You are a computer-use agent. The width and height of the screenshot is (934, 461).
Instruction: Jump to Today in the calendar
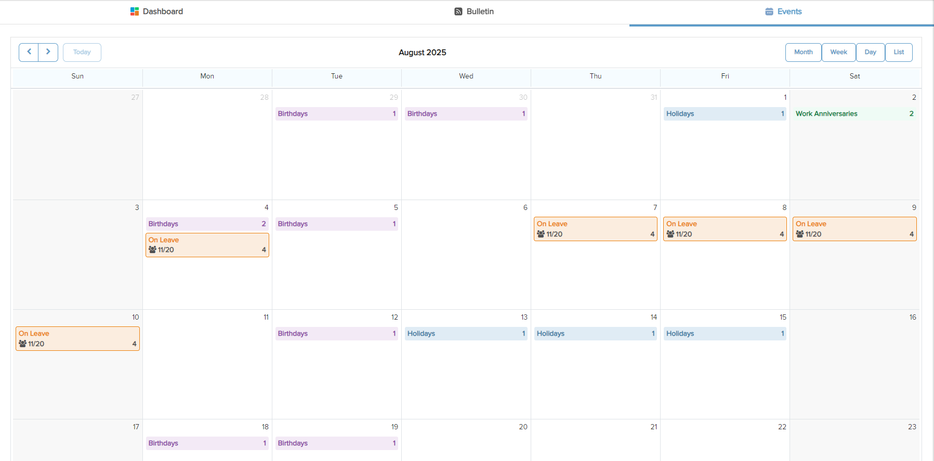[82, 52]
